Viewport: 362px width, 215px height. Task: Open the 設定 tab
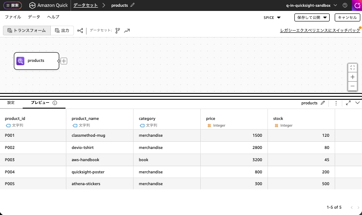pyautogui.click(x=11, y=103)
